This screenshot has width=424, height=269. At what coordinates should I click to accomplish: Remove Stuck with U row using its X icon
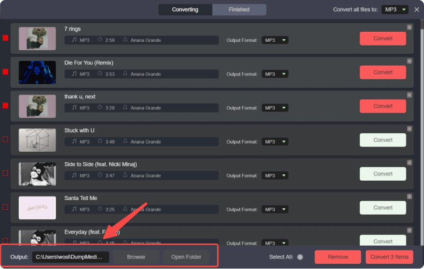[x=409, y=129]
